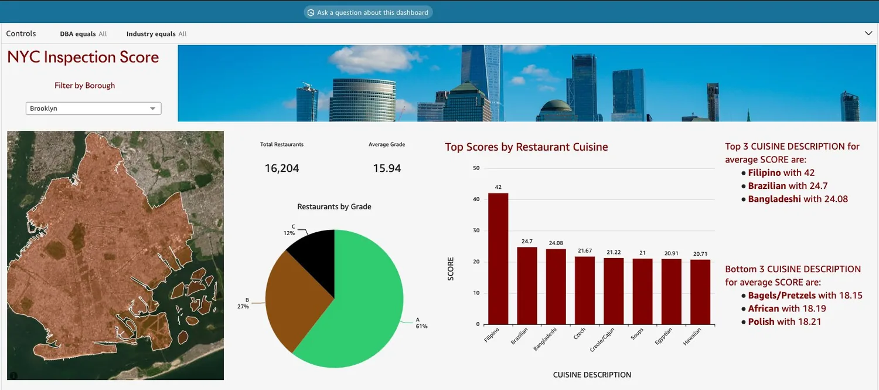Click the Filter by Borough label

click(x=84, y=86)
